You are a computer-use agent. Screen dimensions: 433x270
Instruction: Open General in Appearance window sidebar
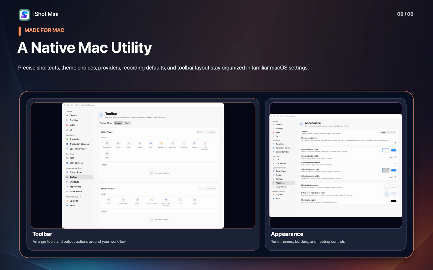[283, 124]
